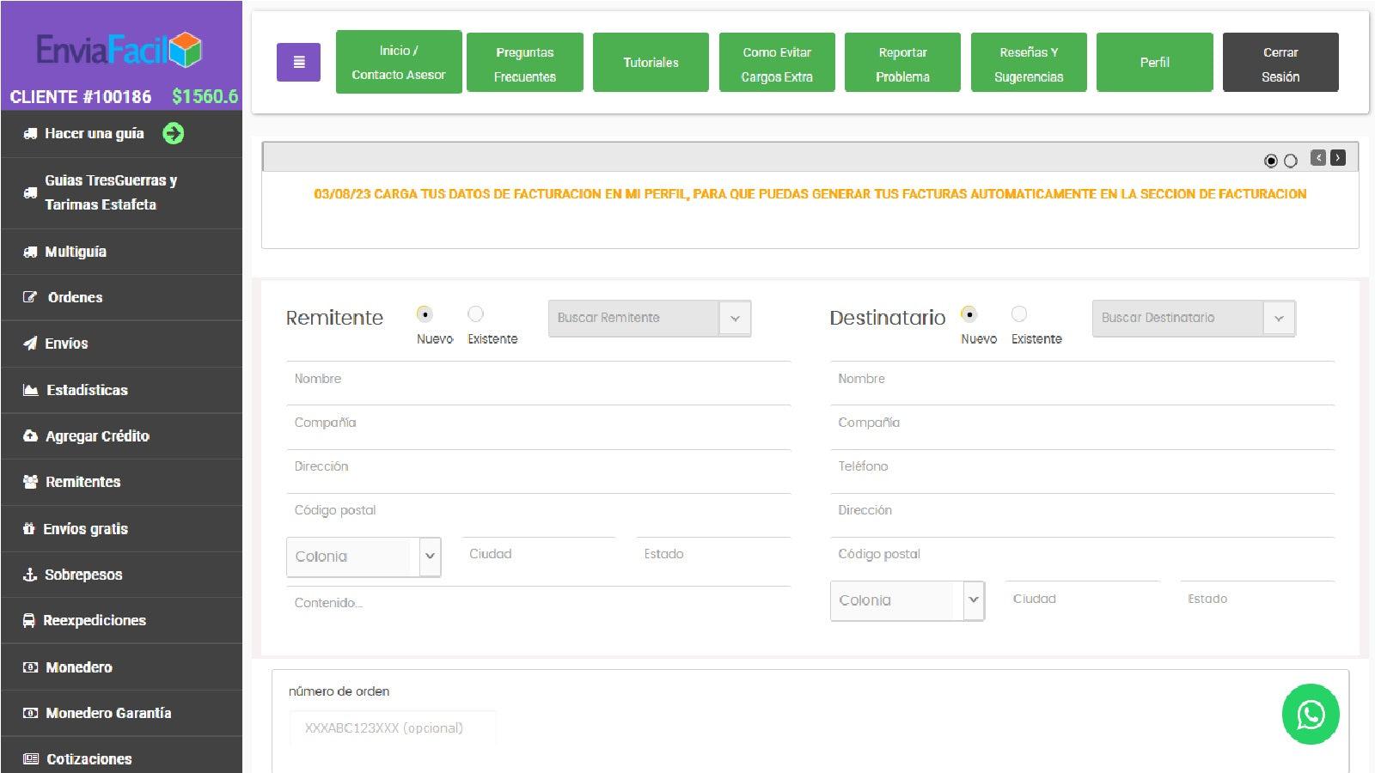Click green arrow next to Hacer una guía

(174, 133)
